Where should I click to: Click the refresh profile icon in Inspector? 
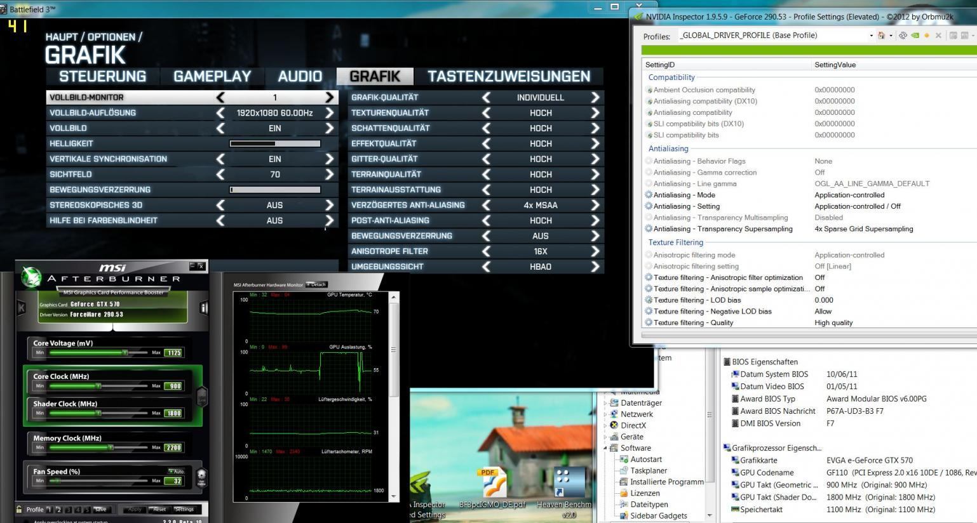(903, 36)
